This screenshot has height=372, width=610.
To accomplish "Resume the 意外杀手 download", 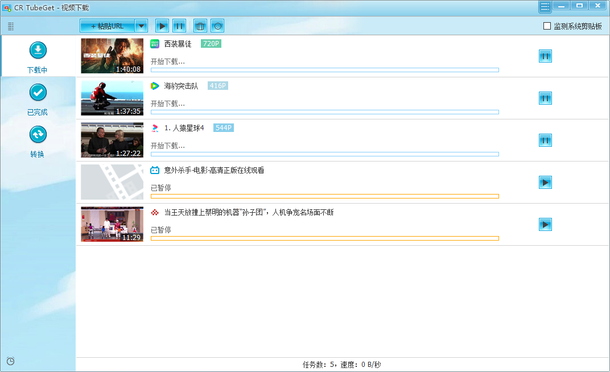I will (545, 183).
